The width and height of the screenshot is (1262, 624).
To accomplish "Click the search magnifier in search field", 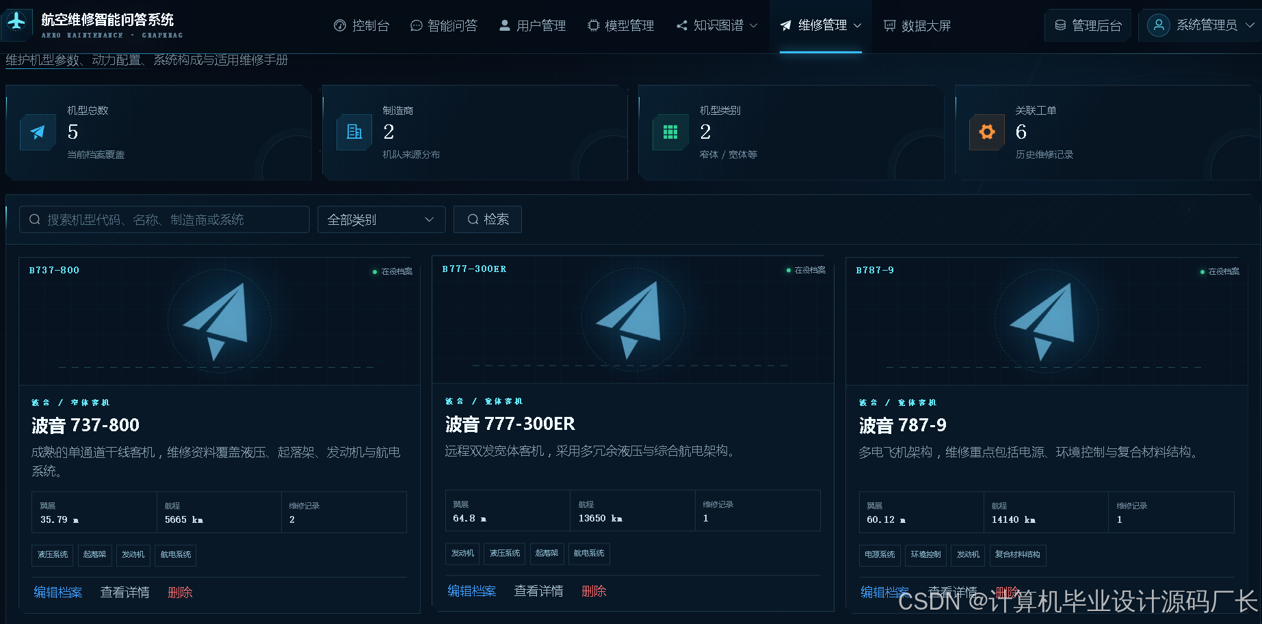I will tap(35, 219).
